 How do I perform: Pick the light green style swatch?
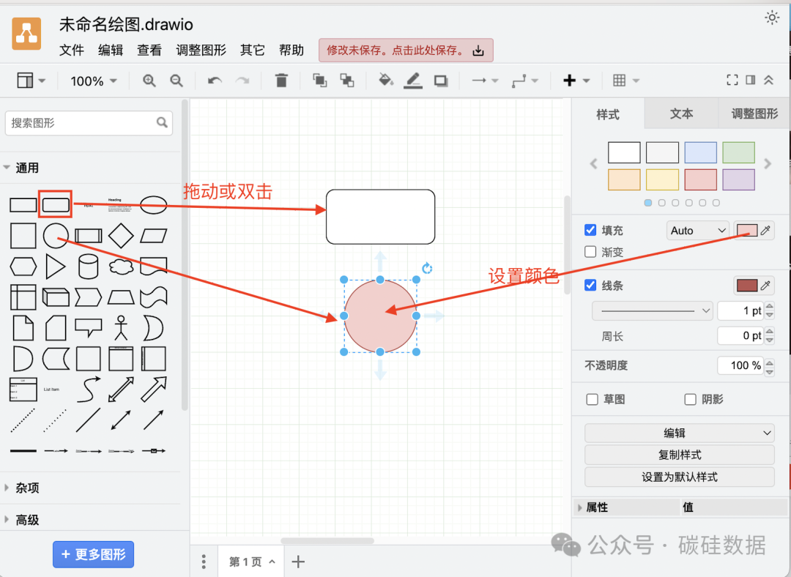click(x=738, y=152)
